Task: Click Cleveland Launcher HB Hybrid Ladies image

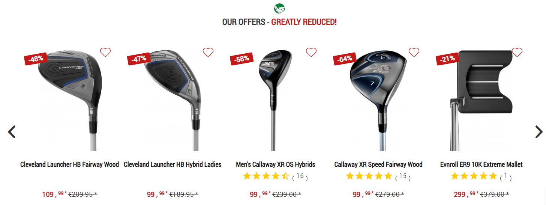Action: (172, 99)
